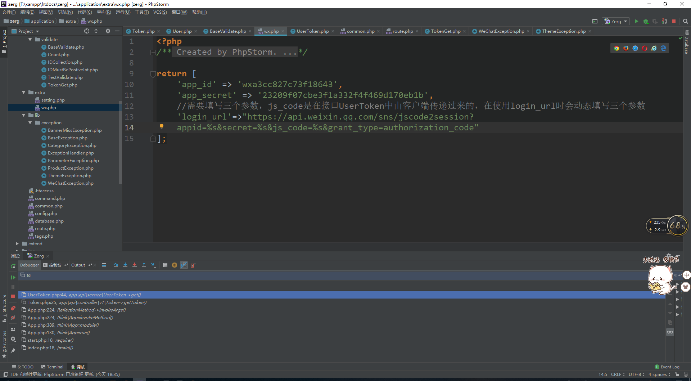Open setting.php in the extra folder

coord(53,100)
